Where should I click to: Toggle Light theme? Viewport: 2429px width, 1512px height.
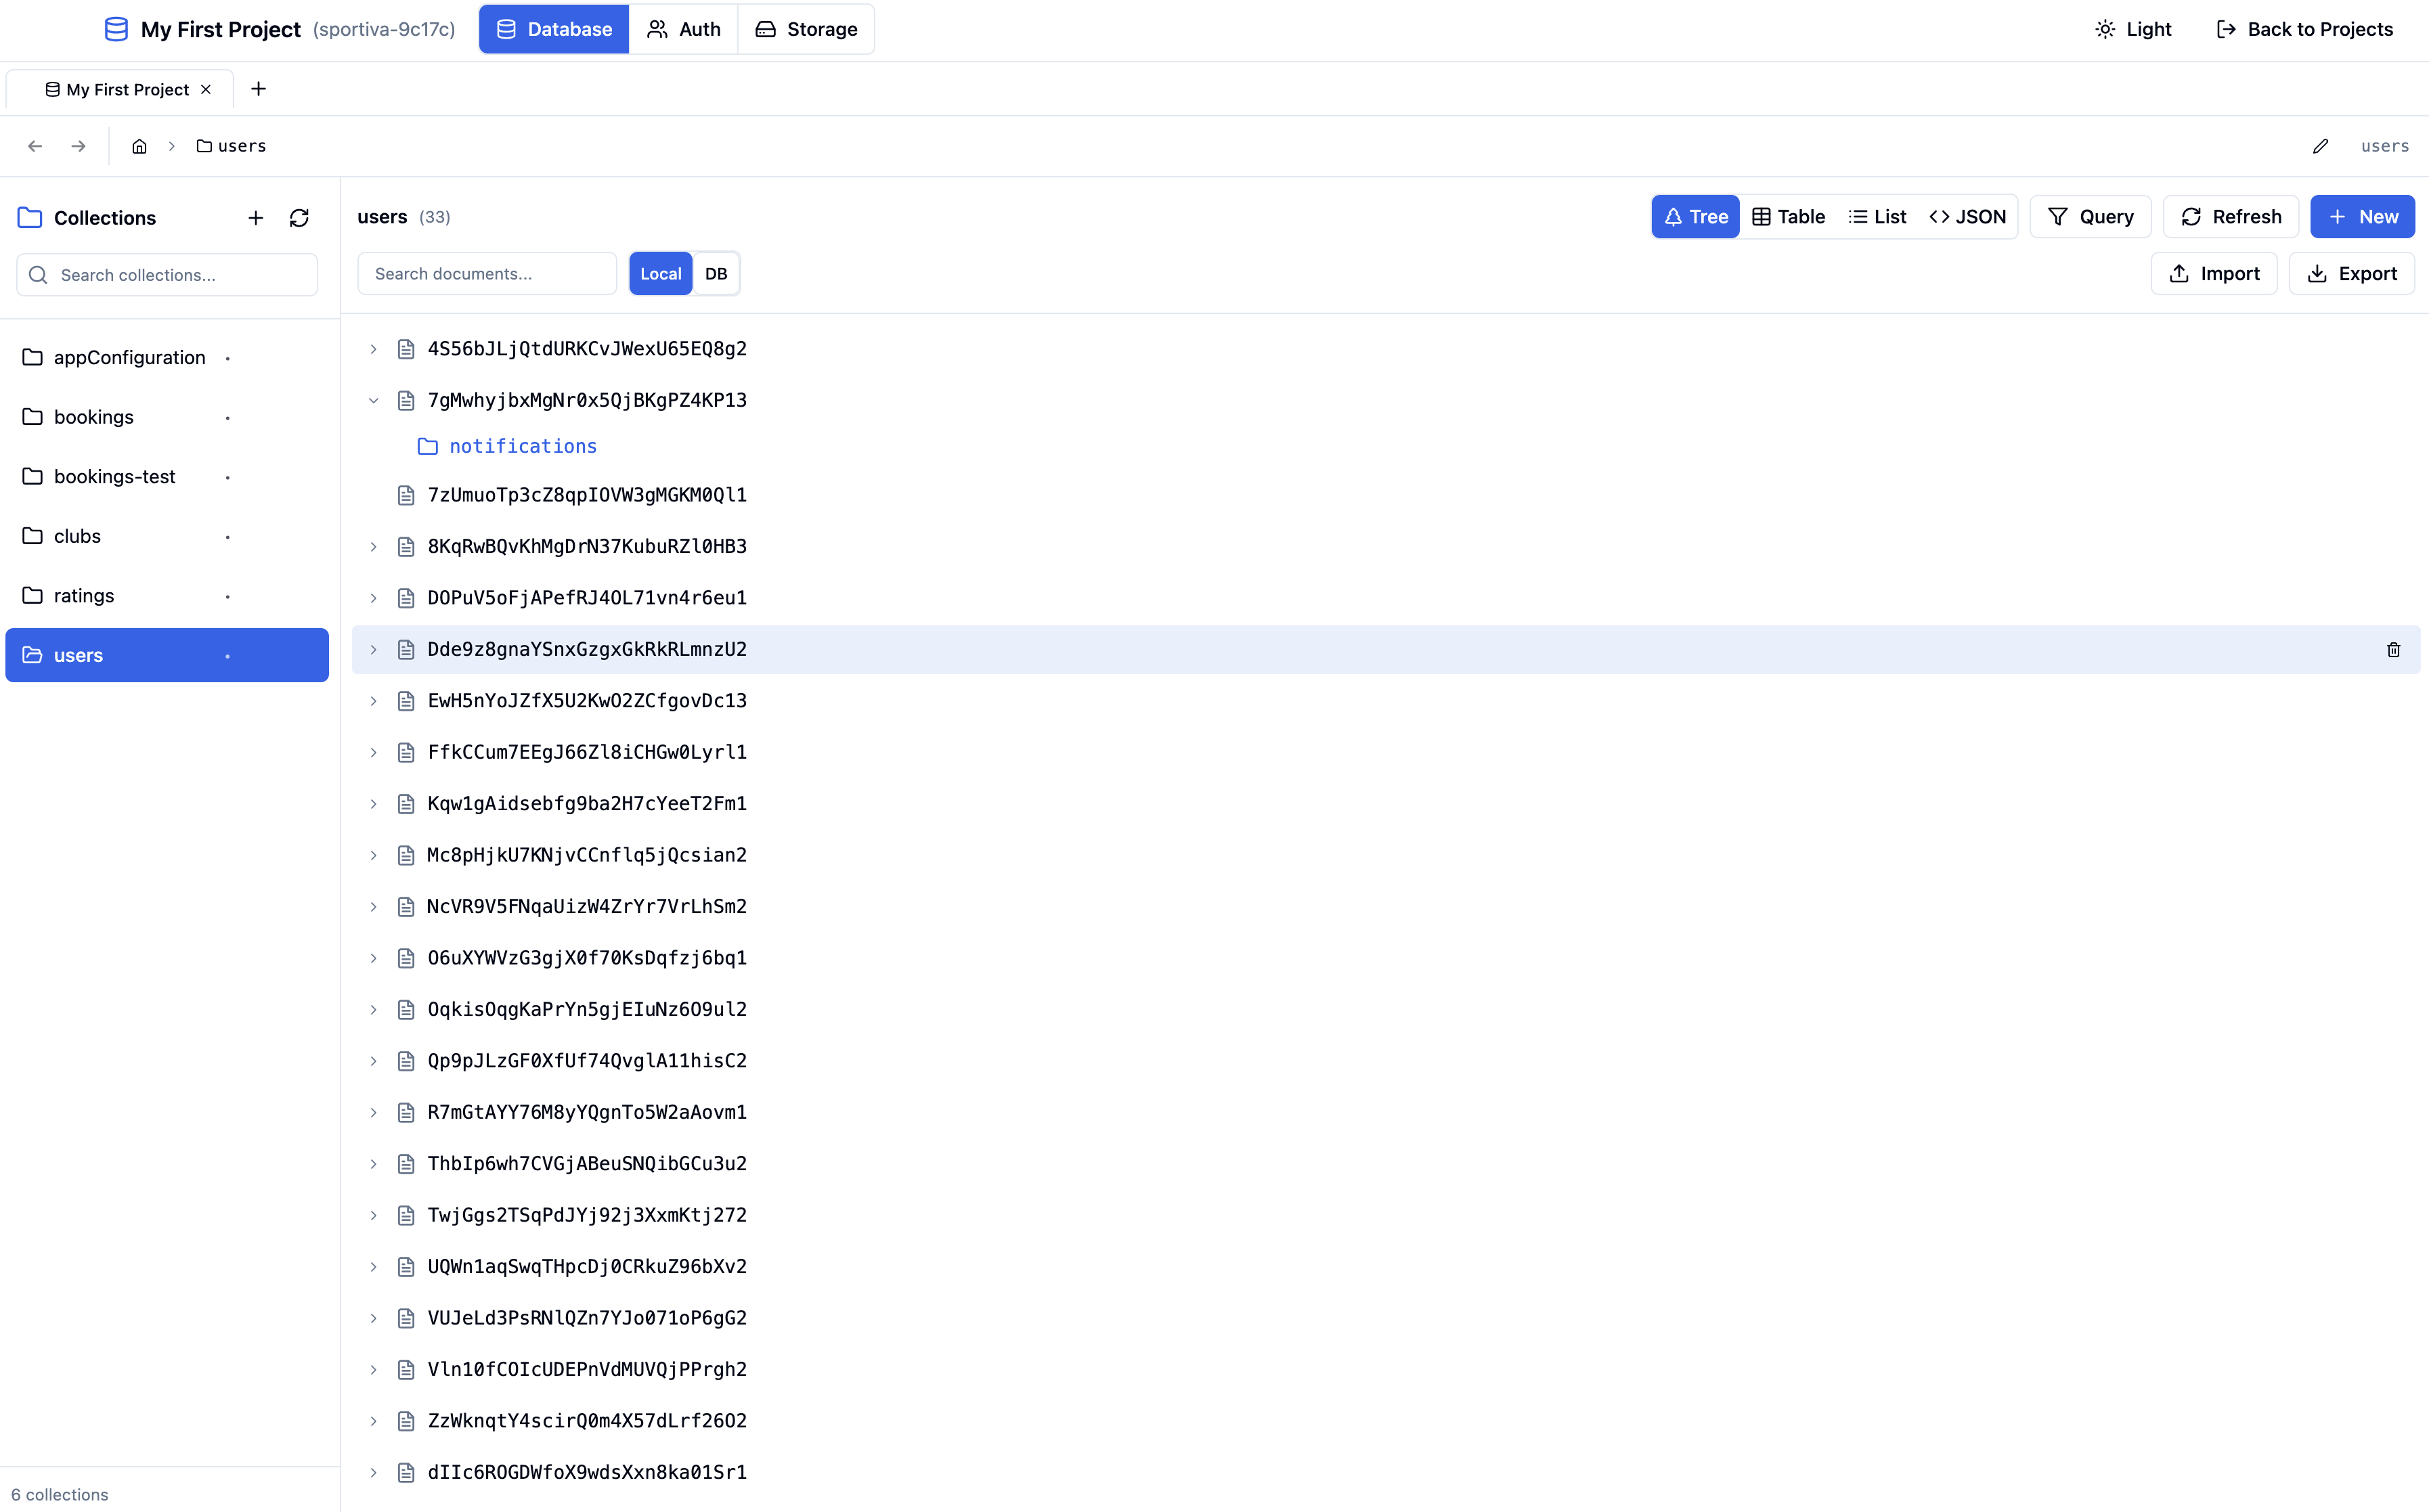pyautogui.click(x=2133, y=29)
